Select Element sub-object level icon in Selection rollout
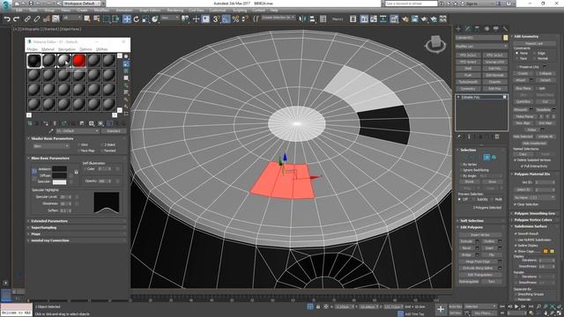This screenshot has width=564, height=317. pos(493,157)
